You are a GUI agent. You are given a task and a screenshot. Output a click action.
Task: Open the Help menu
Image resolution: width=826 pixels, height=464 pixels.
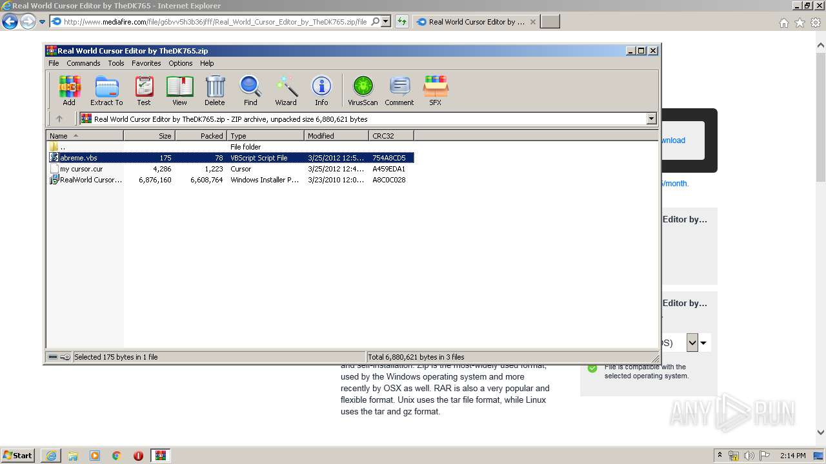(206, 63)
